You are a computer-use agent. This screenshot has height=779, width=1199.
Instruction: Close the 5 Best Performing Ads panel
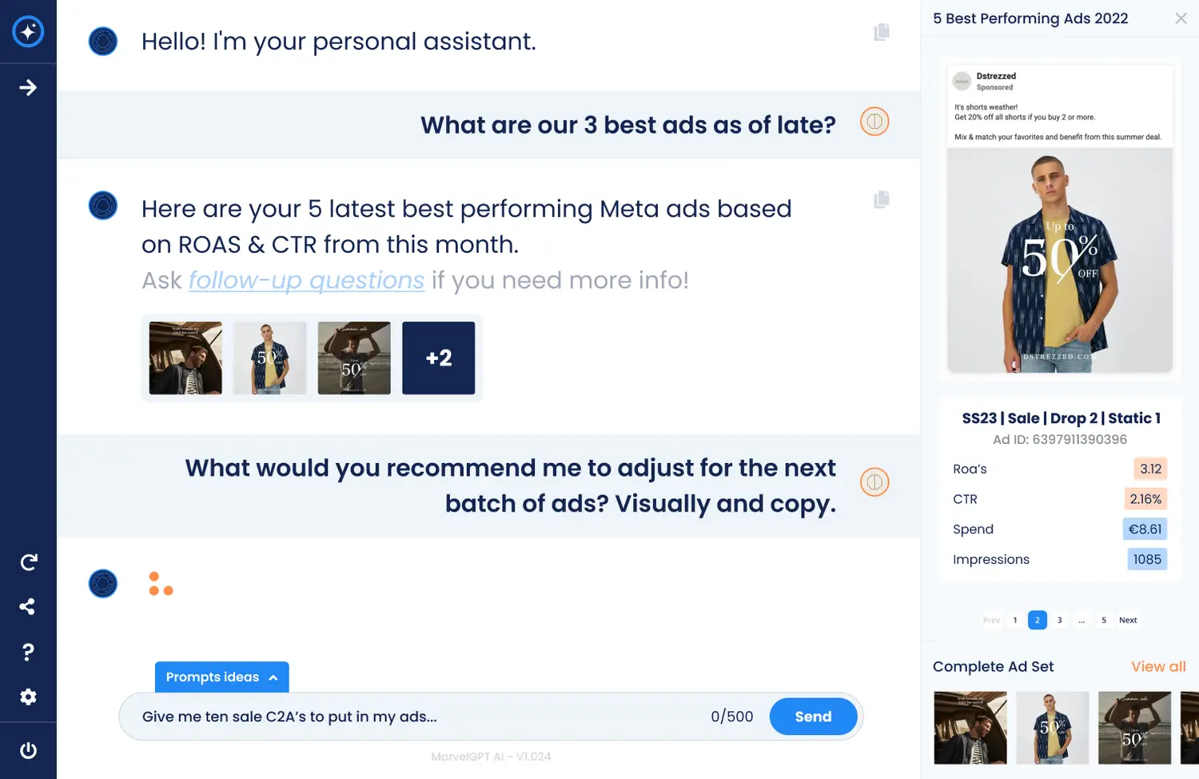point(1181,18)
